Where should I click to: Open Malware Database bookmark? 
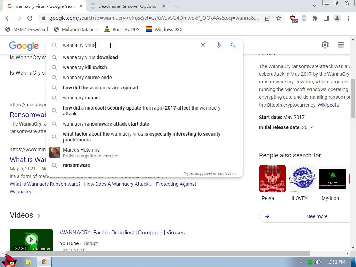point(76,29)
